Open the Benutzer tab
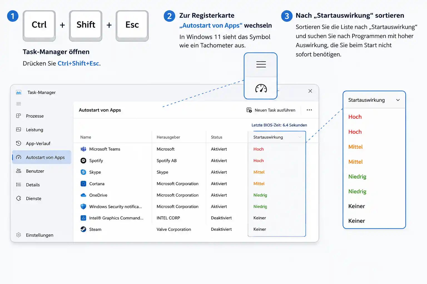The height and width of the screenshot is (284, 427). [42, 171]
